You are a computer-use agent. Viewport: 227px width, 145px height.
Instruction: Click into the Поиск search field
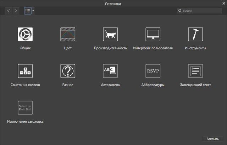coord(200,11)
